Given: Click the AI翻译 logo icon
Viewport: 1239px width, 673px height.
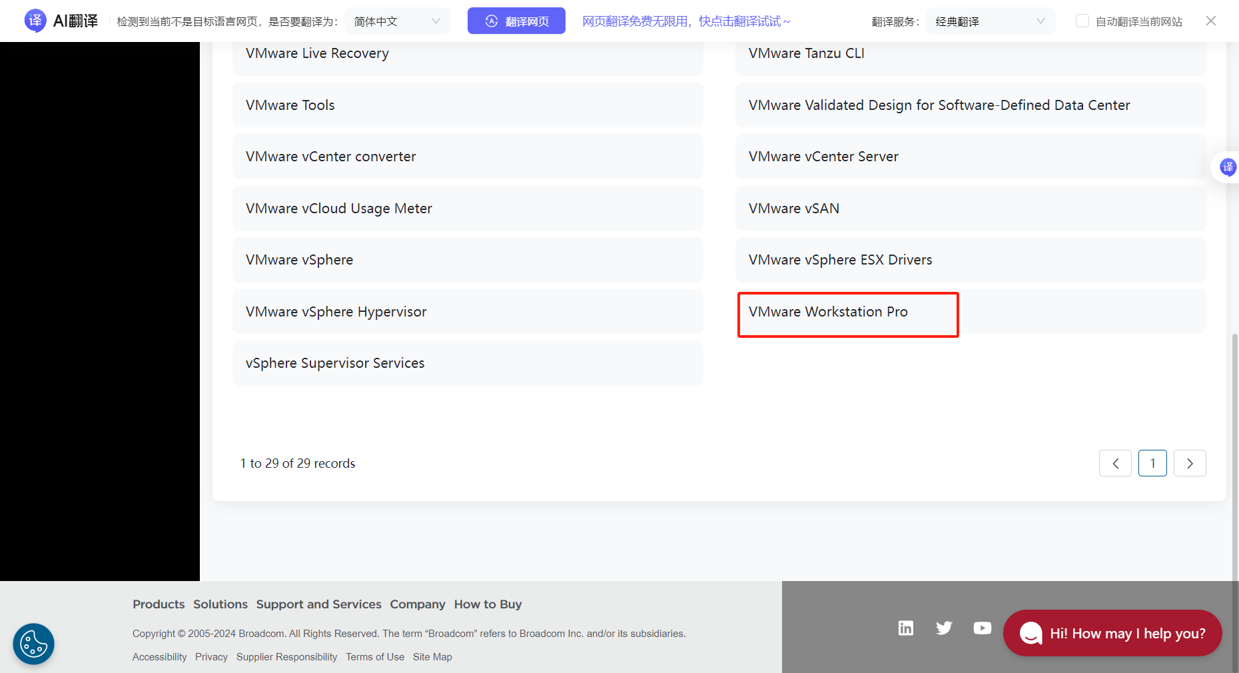Looking at the screenshot, I should (35, 21).
